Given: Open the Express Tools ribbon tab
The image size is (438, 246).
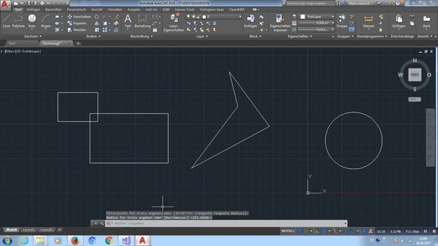Looking at the screenshot, I should (x=185, y=10).
